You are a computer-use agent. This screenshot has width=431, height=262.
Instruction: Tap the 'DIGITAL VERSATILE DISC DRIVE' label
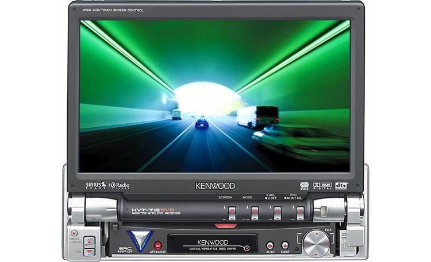[213, 249]
